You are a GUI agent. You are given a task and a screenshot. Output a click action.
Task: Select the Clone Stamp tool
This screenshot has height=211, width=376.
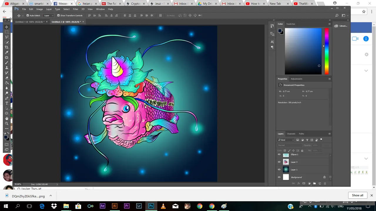click(x=6, y=68)
